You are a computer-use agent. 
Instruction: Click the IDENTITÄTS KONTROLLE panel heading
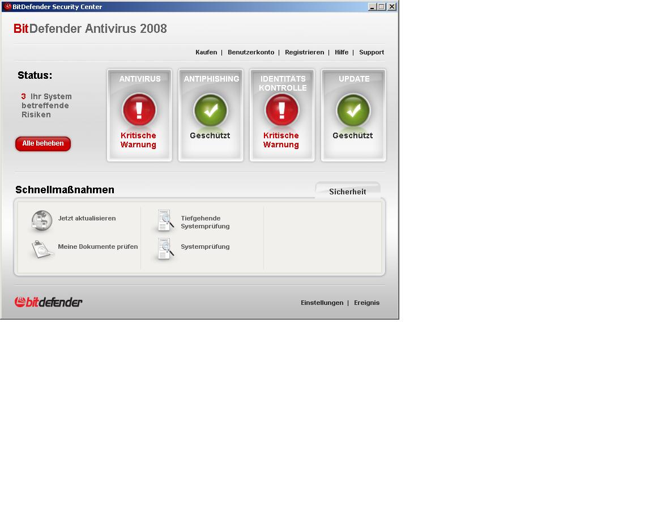(283, 83)
